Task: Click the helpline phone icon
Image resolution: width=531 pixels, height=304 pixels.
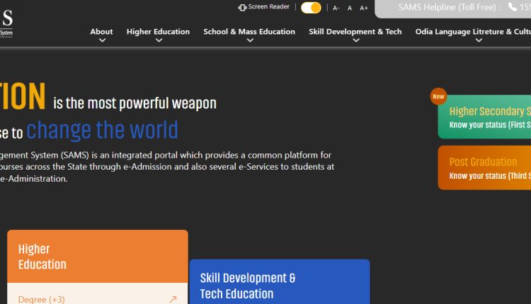Action: [513, 7]
